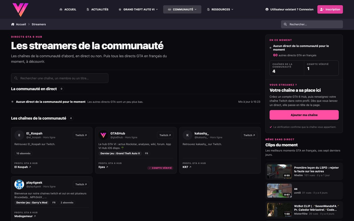
Task: Click the arrow icon beside Modogameur profile
Action: (35, 216)
